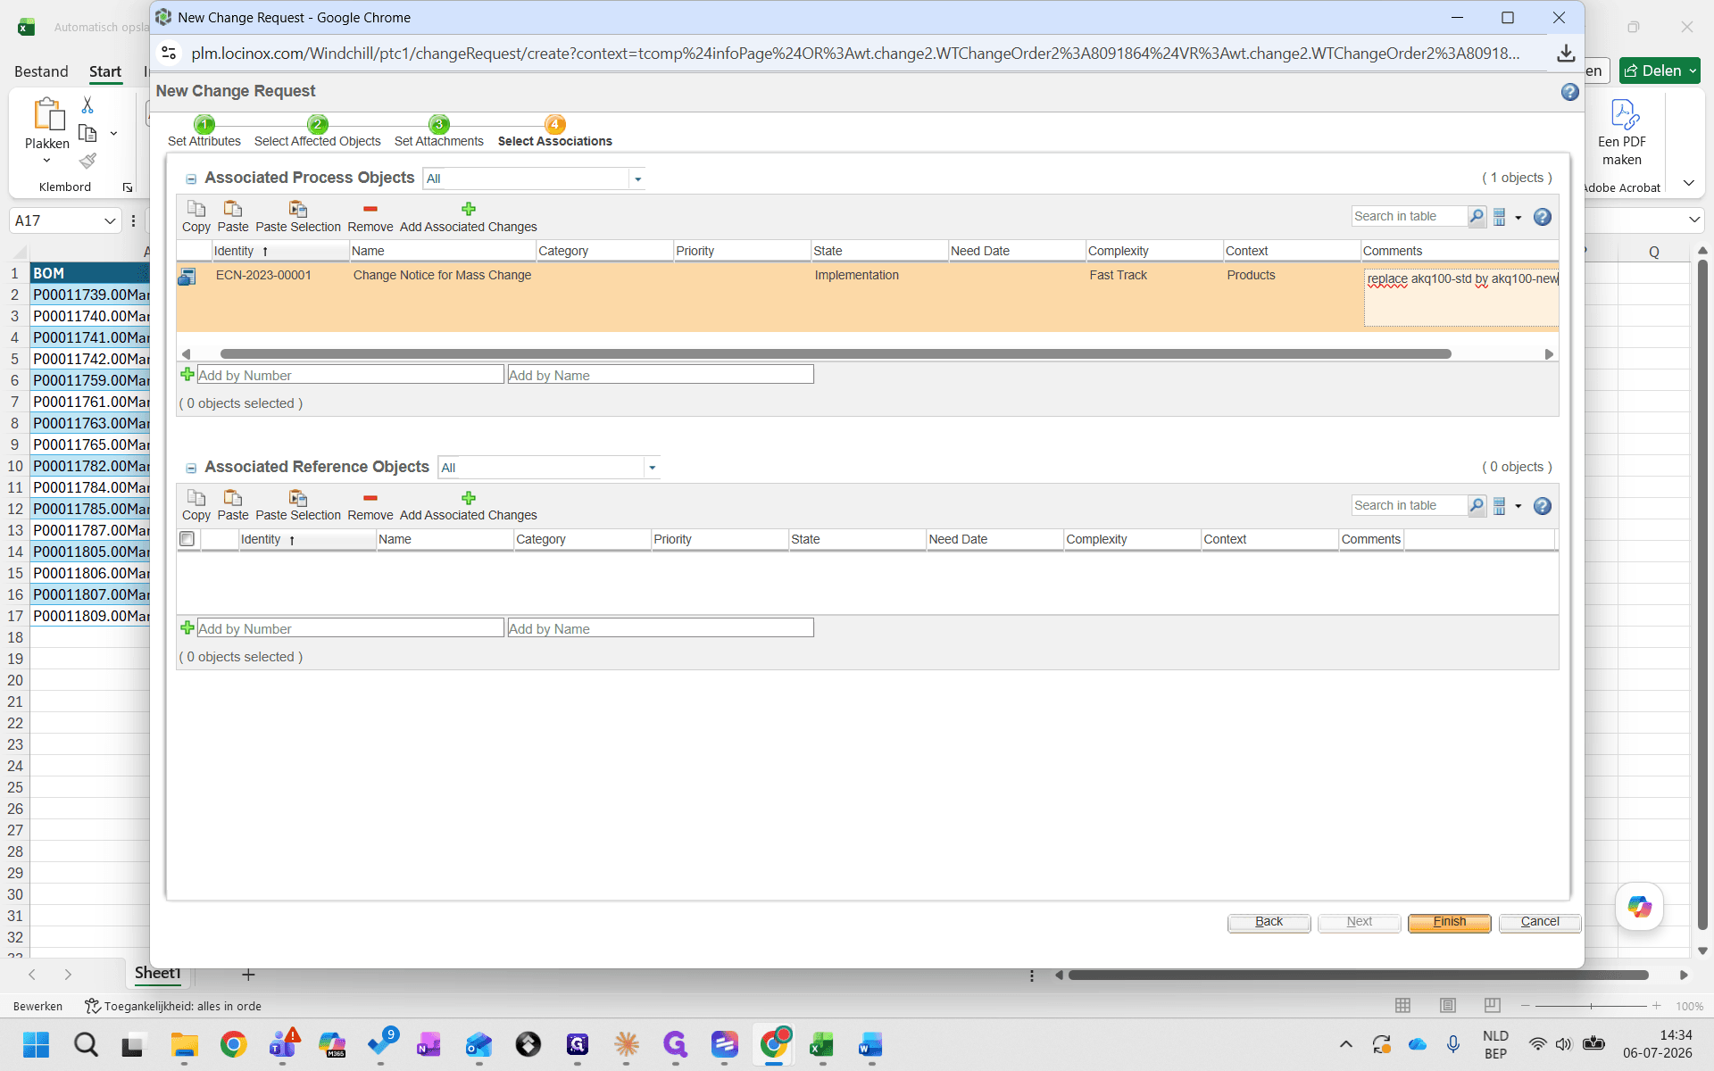Click the Finish button
The height and width of the screenshot is (1071, 1714).
pyautogui.click(x=1449, y=922)
